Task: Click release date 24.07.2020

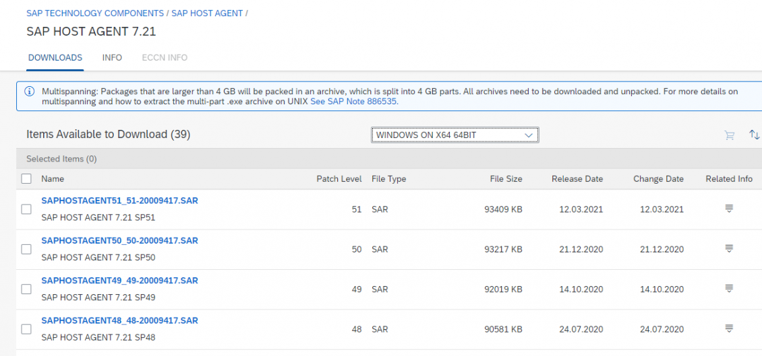Action: (x=581, y=329)
